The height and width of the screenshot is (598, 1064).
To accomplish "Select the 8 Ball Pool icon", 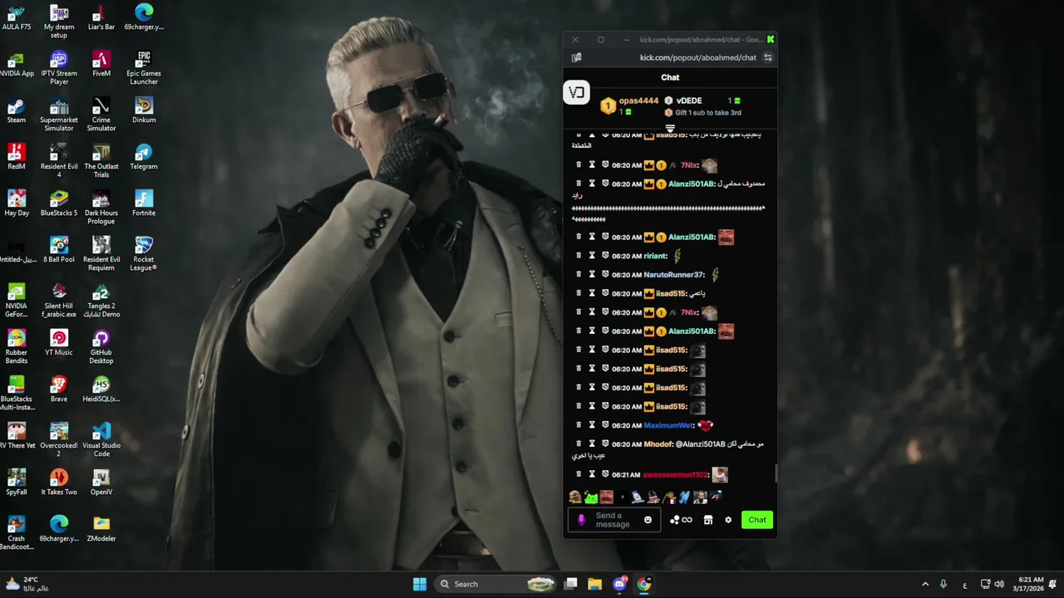I will pos(59,250).
